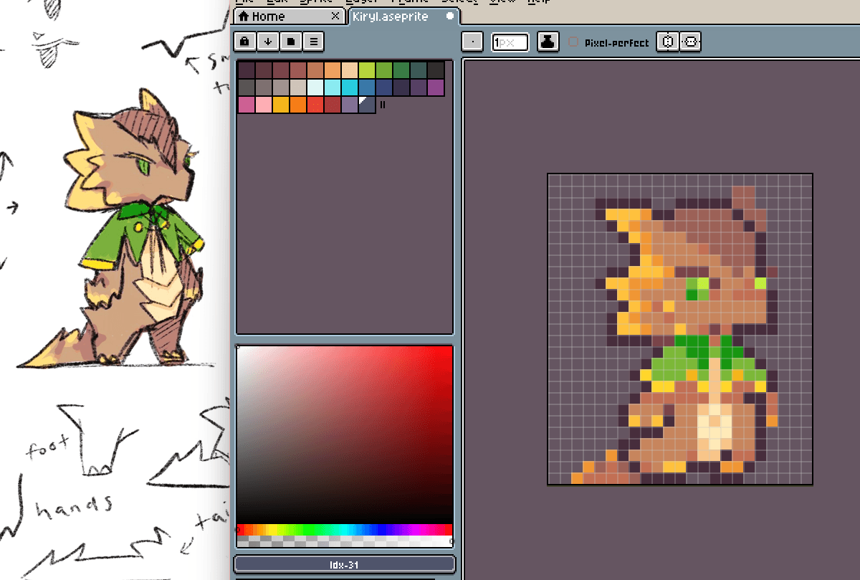The height and width of the screenshot is (580, 860).
Task: Click the unsaved dot on Kiryl.aseprite tab
Action: (x=449, y=16)
